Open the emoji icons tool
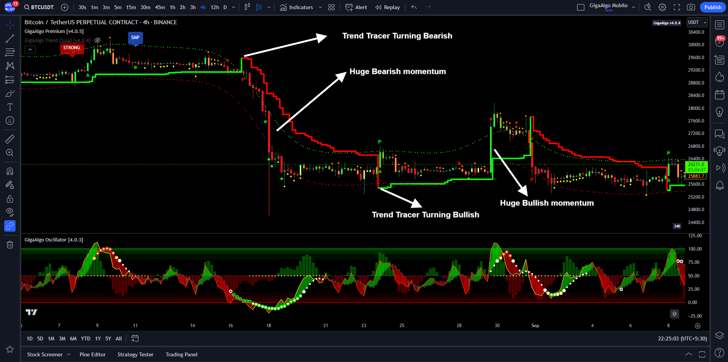The width and height of the screenshot is (728, 362). 10,121
